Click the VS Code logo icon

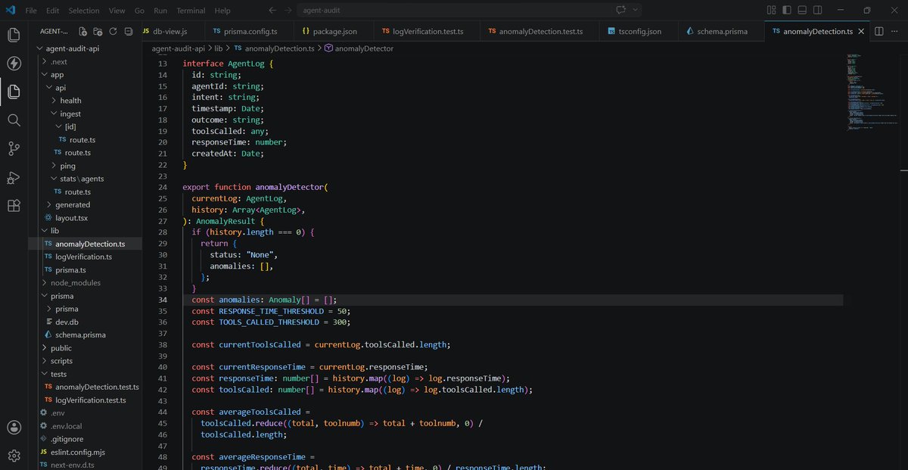pos(11,11)
